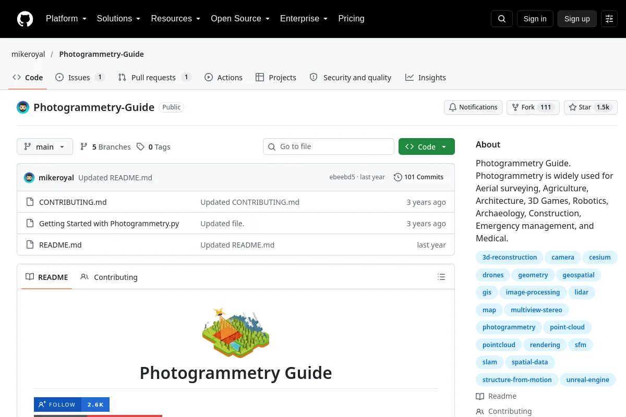Expand the Resources menu

(176, 19)
